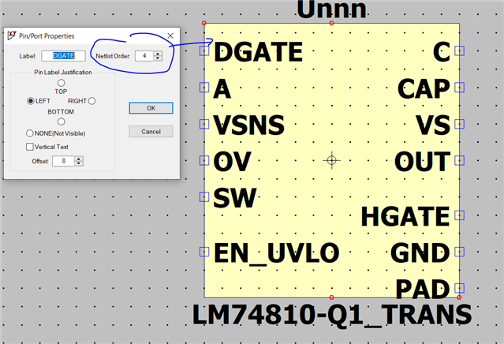
Task: Select the OUT pin square
Action: click(x=459, y=160)
